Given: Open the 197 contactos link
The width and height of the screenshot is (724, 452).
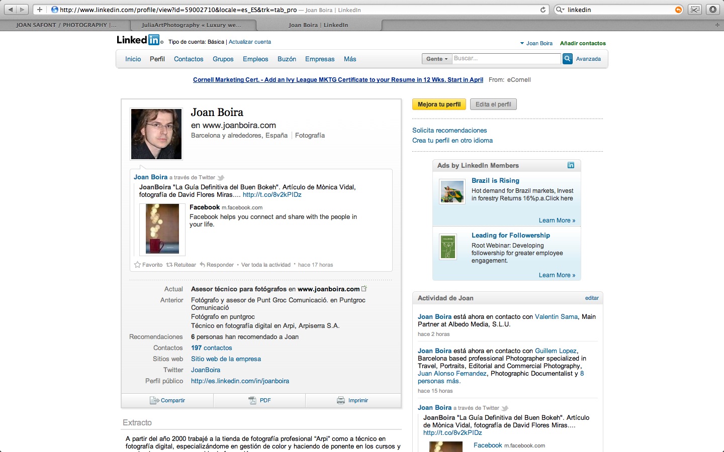Looking at the screenshot, I should point(211,348).
